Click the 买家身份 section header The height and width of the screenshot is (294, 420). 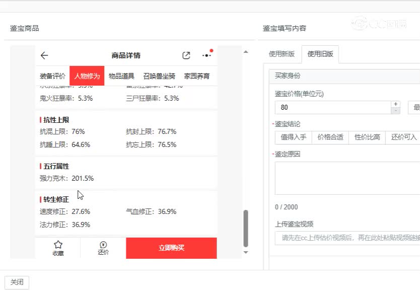345,76
